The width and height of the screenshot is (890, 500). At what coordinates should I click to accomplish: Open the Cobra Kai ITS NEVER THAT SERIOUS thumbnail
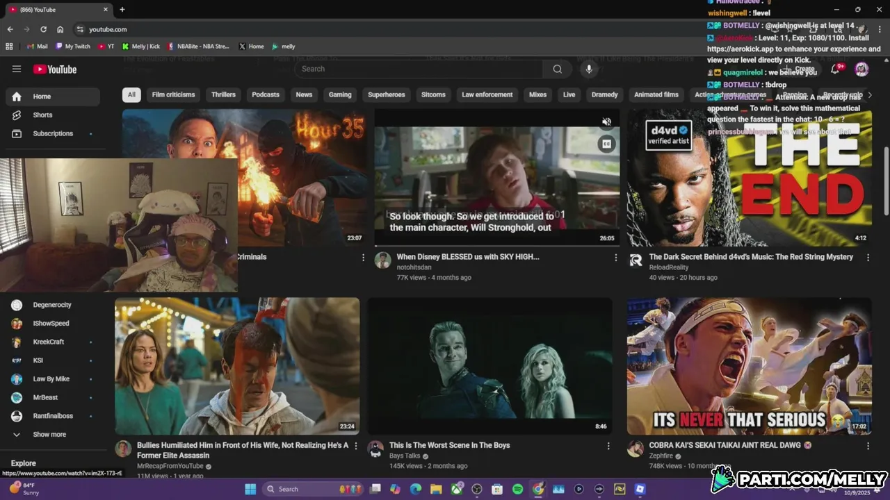tap(750, 366)
